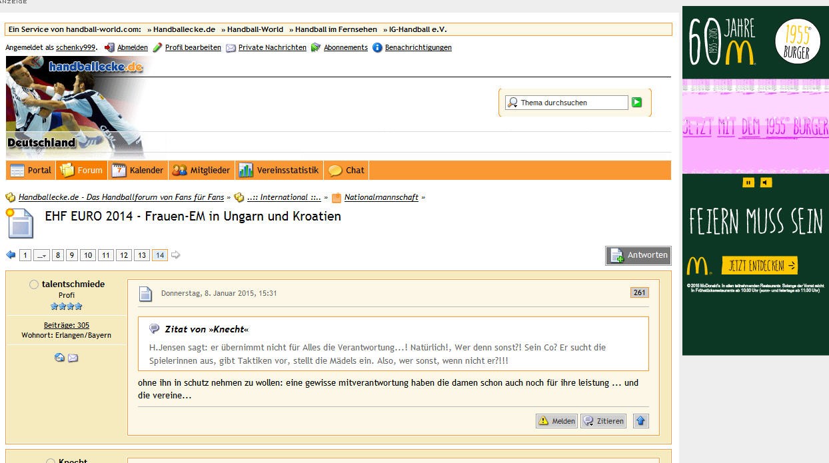The image size is (829, 463).
Task: Click the Zitieren quote button
Action: coord(603,421)
